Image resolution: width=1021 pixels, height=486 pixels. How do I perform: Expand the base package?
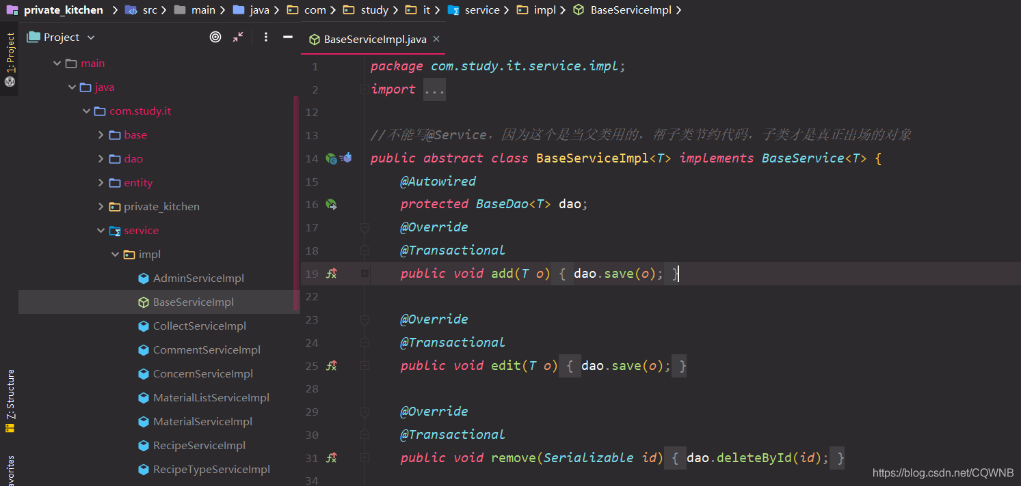pos(101,135)
